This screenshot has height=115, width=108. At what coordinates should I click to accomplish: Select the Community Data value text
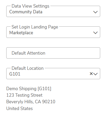[x=26, y=12]
